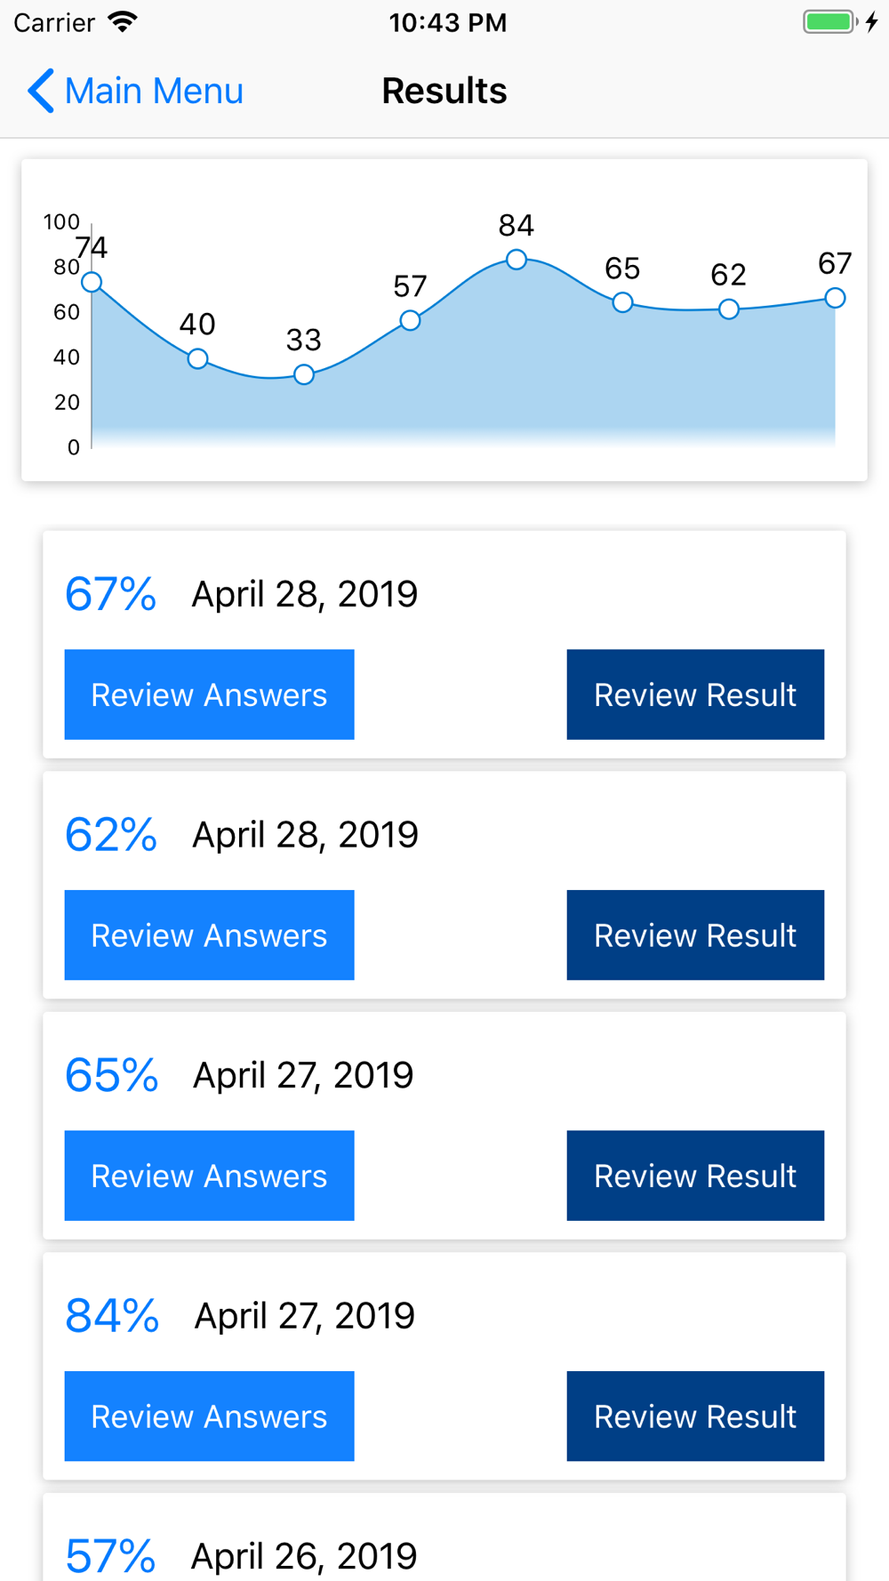Select the last 67 data point
The image size is (889, 1581).
pos(835,298)
